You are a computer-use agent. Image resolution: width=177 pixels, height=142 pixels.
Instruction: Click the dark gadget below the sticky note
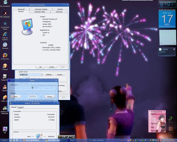click(167, 52)
